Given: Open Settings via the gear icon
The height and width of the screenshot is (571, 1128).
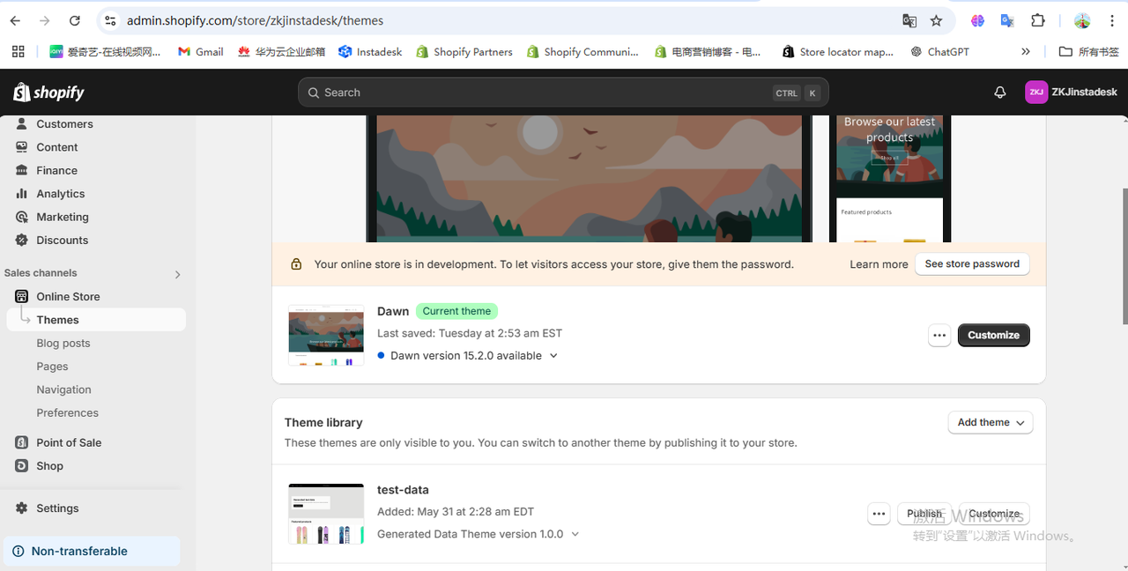Looking at the screenshot, I should click(x=21, y=508).
